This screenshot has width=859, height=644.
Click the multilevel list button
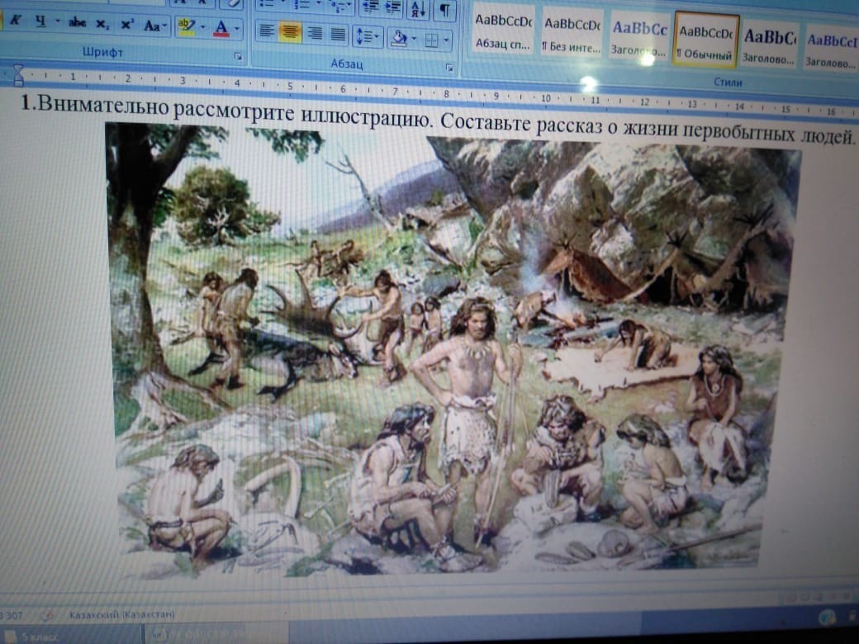pos(341,7)
